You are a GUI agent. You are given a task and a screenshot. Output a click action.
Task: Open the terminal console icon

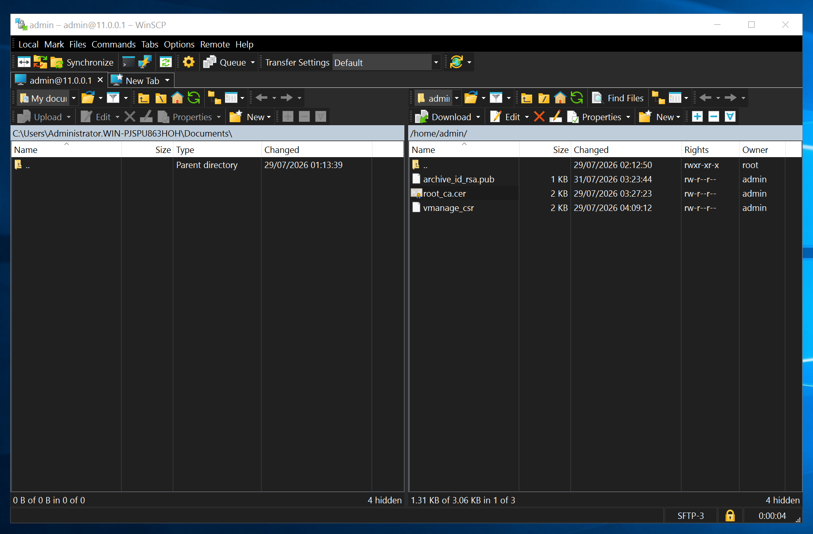click(x=128, y=62)
